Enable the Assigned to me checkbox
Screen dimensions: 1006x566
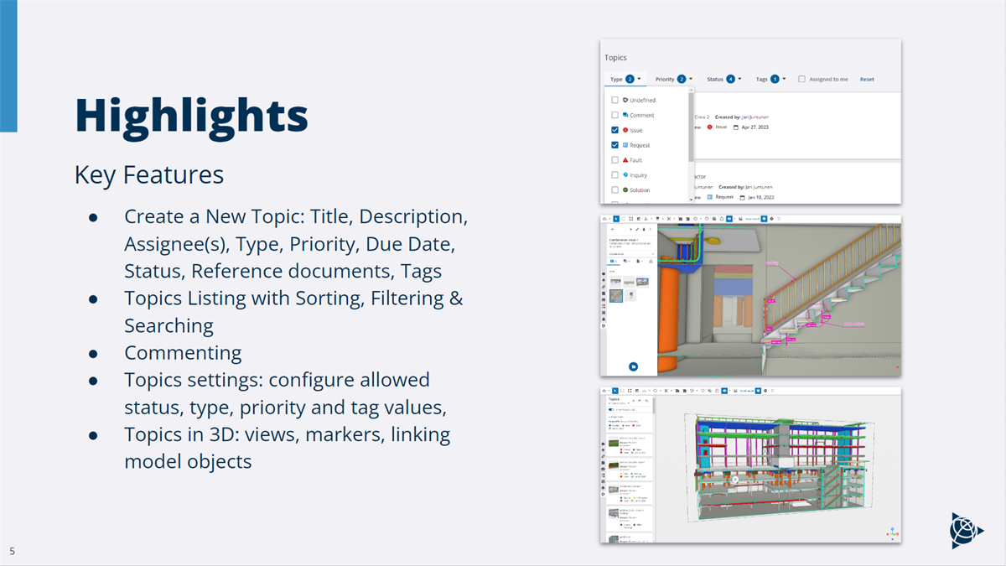(x=802, y=79)
